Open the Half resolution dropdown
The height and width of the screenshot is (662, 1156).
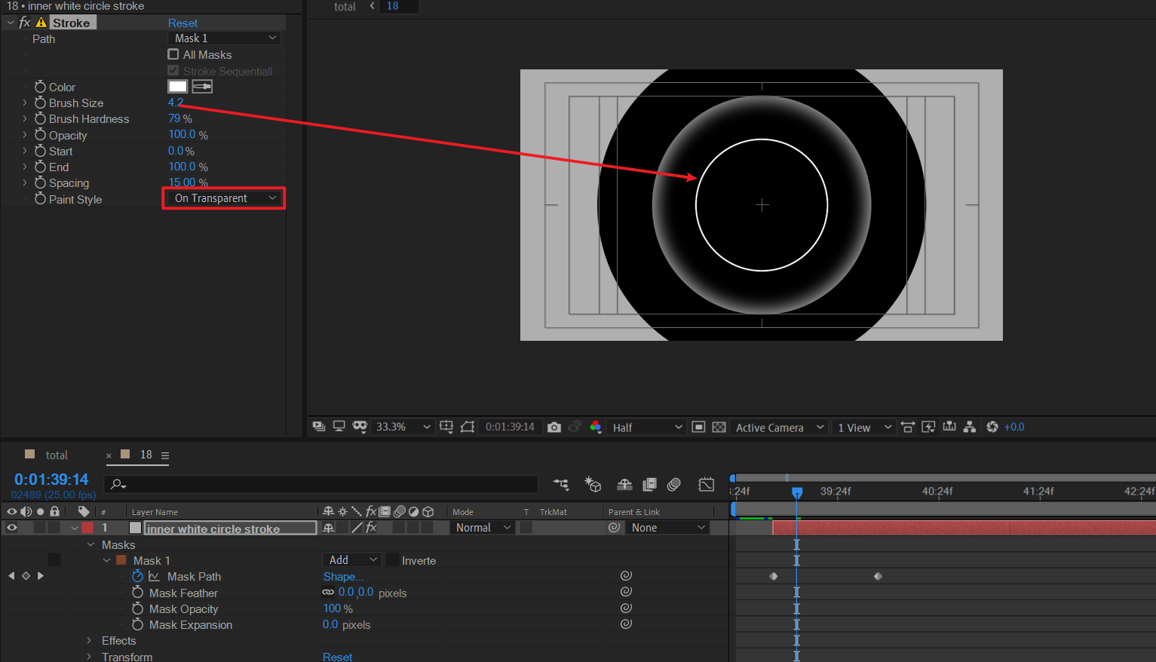pyautogui.click(x=647, y=428)
